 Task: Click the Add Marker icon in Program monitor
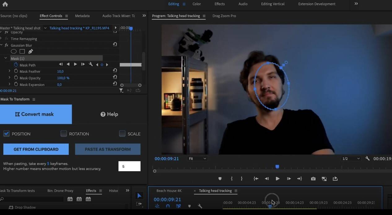click(x=220, y=179)
